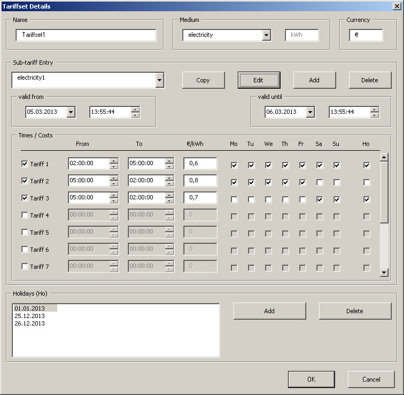Uncheck the Tariff 1 Monday checkbox
Screen dimensions: 404x395
coord(234,166)
